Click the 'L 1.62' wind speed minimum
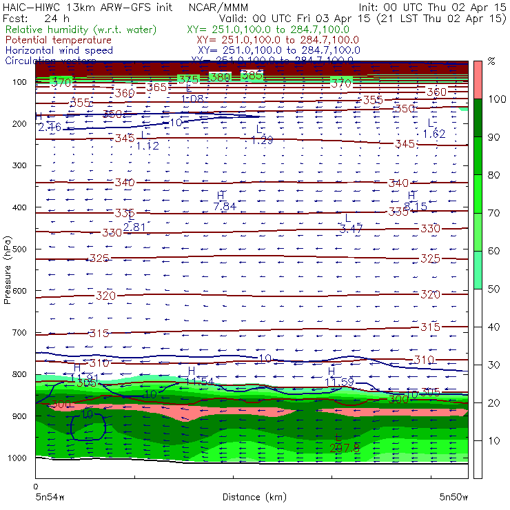Screen dimensions: 510x510 (434, 128)
